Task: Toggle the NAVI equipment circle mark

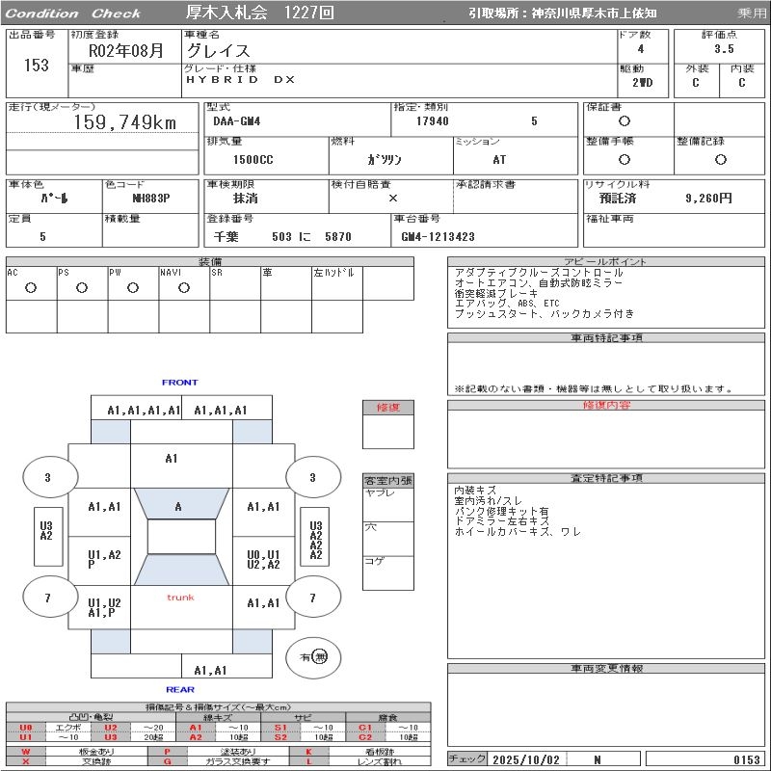Action: (x=184, y=288)
